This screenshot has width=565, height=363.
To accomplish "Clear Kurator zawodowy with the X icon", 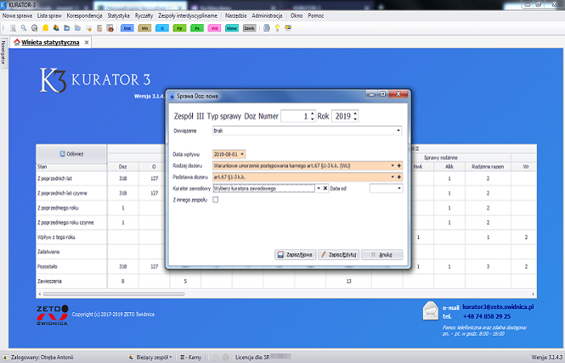I will tap(325, 188).
